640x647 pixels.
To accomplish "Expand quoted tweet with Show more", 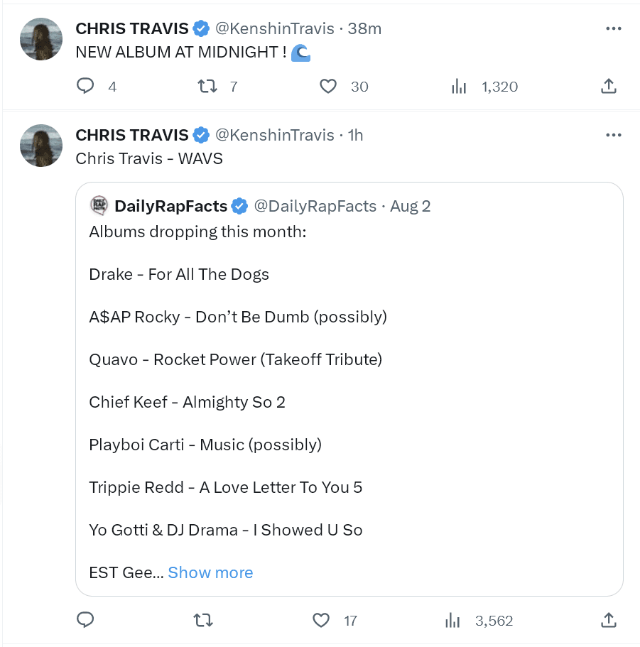I will (210, 572).
